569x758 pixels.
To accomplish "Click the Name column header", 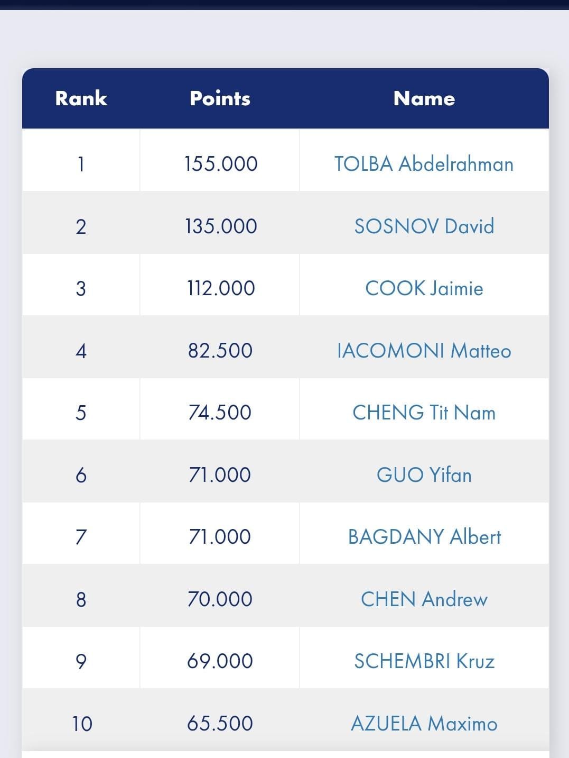I will click(424, 98).
